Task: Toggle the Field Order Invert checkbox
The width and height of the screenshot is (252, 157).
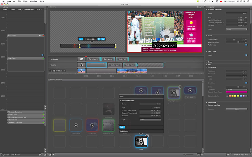Action: click(x=246, y=55)
